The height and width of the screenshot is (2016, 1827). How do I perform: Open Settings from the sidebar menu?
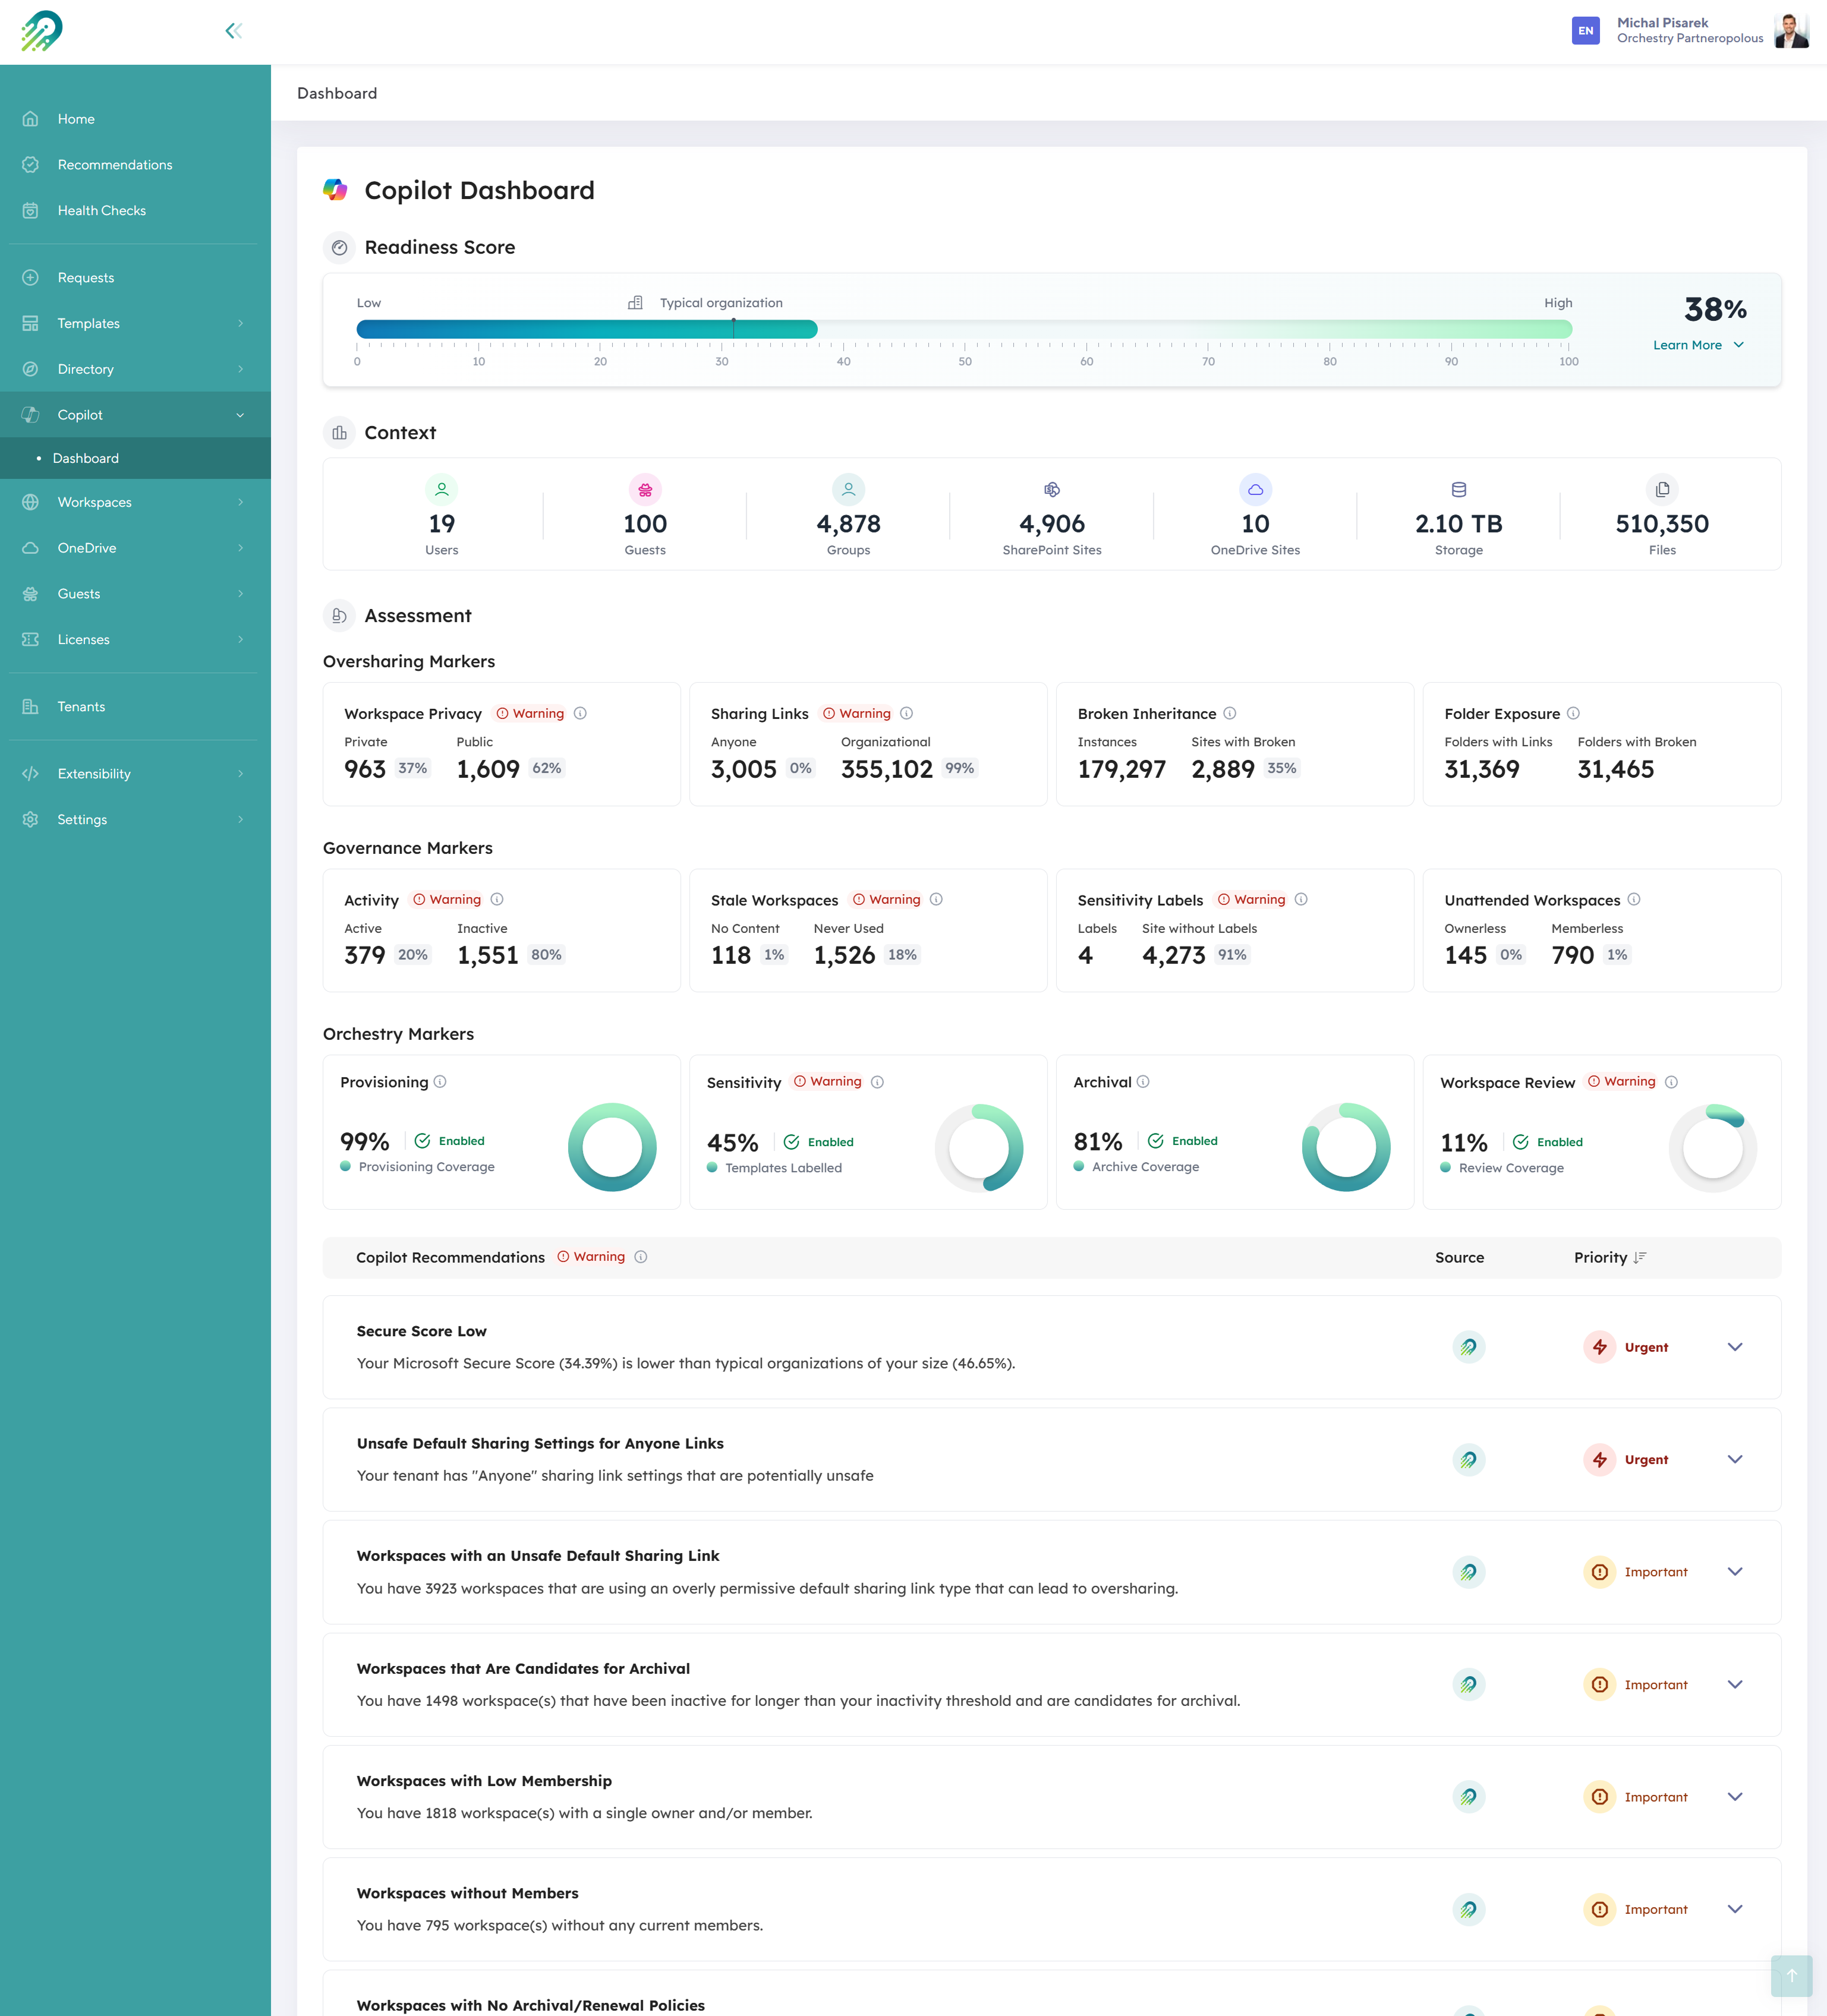pyautogui.click(x=81, y=819)
